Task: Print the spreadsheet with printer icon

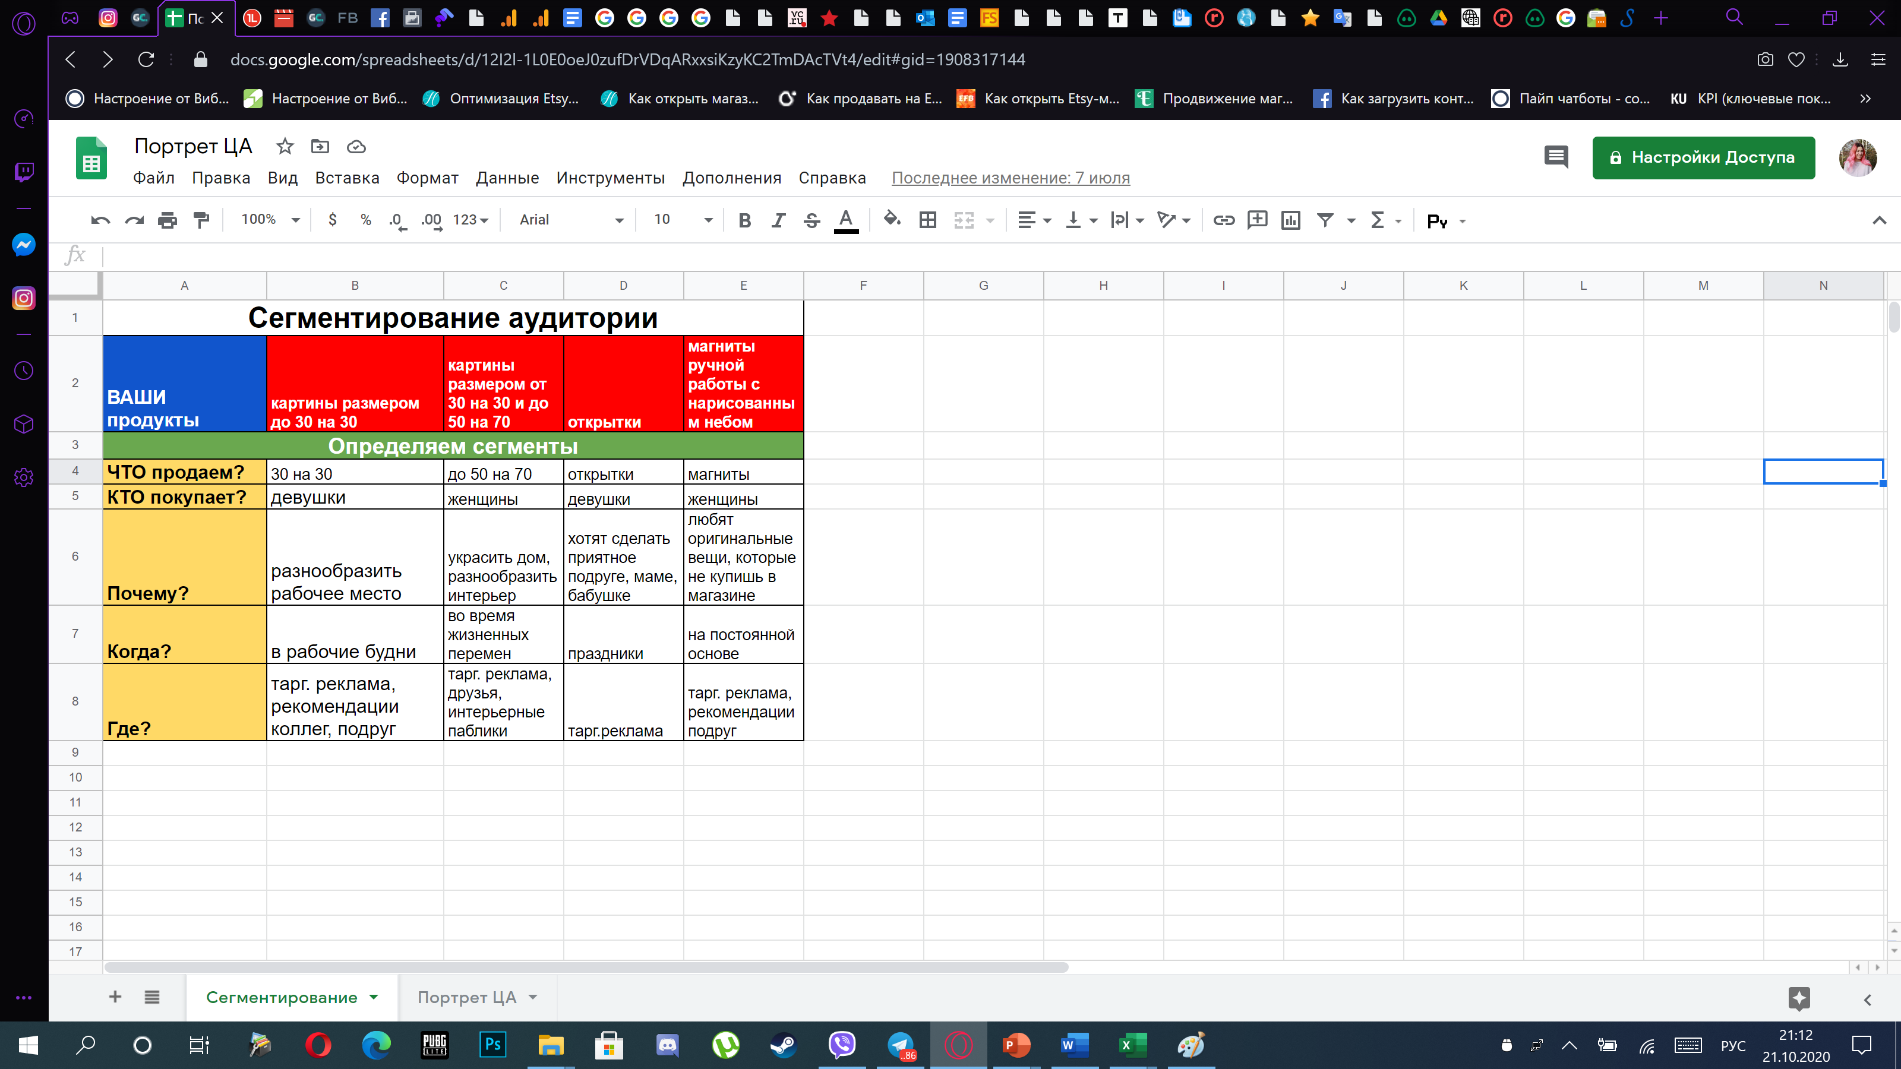Action: click(168, 220)
